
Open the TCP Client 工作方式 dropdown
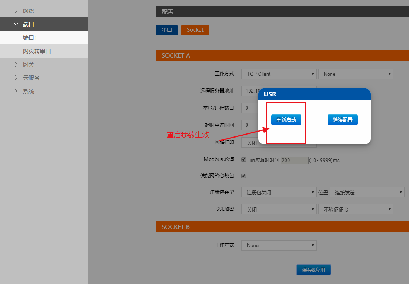click(x=279, y=74)
